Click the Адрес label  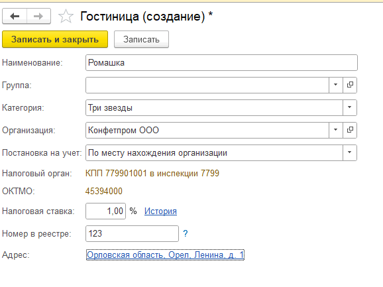16,255
